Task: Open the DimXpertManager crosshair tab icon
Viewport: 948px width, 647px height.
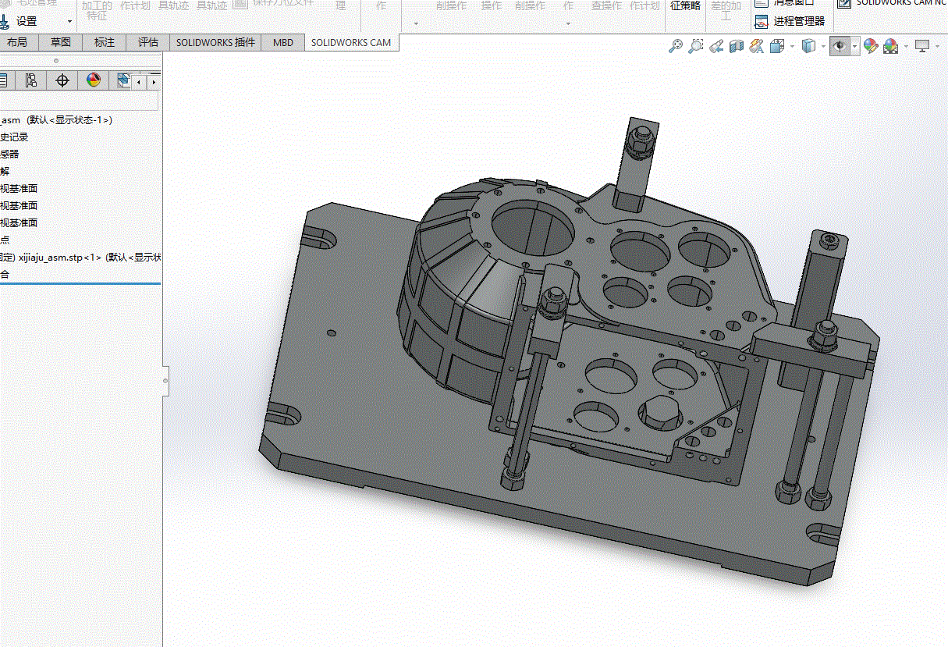Action: point(62,80)
